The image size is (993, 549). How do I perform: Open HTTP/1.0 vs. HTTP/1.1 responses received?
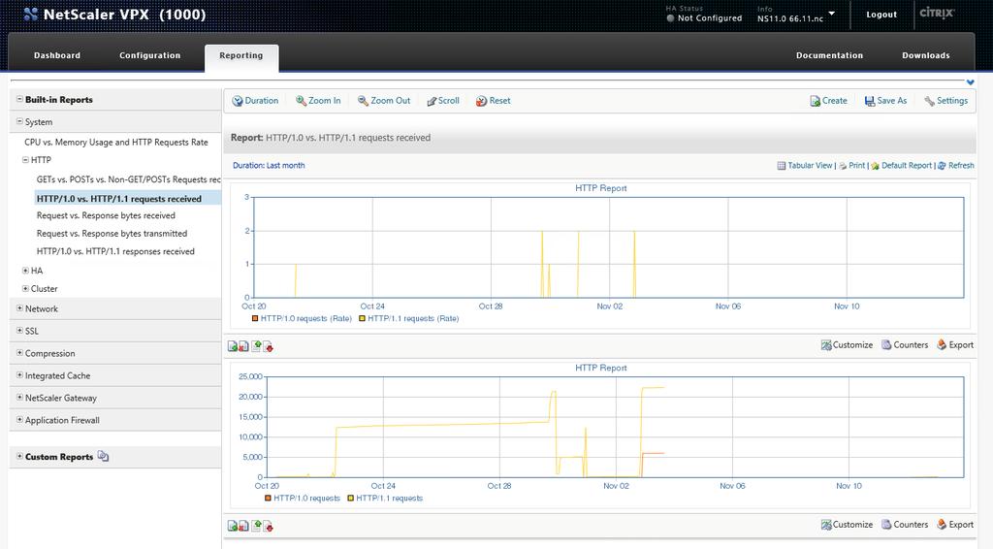(x=115, y=251)
